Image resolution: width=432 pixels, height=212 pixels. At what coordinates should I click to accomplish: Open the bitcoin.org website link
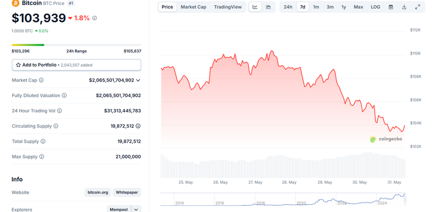(x=98, y=192)
